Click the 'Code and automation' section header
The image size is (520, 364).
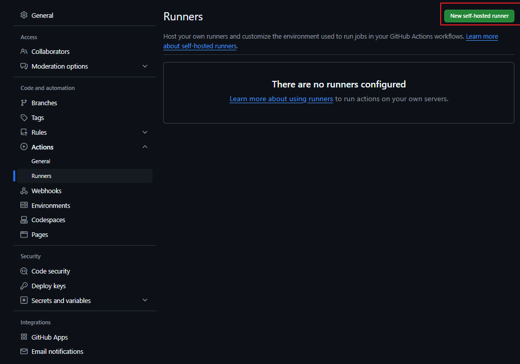click(x=47, y=88)
